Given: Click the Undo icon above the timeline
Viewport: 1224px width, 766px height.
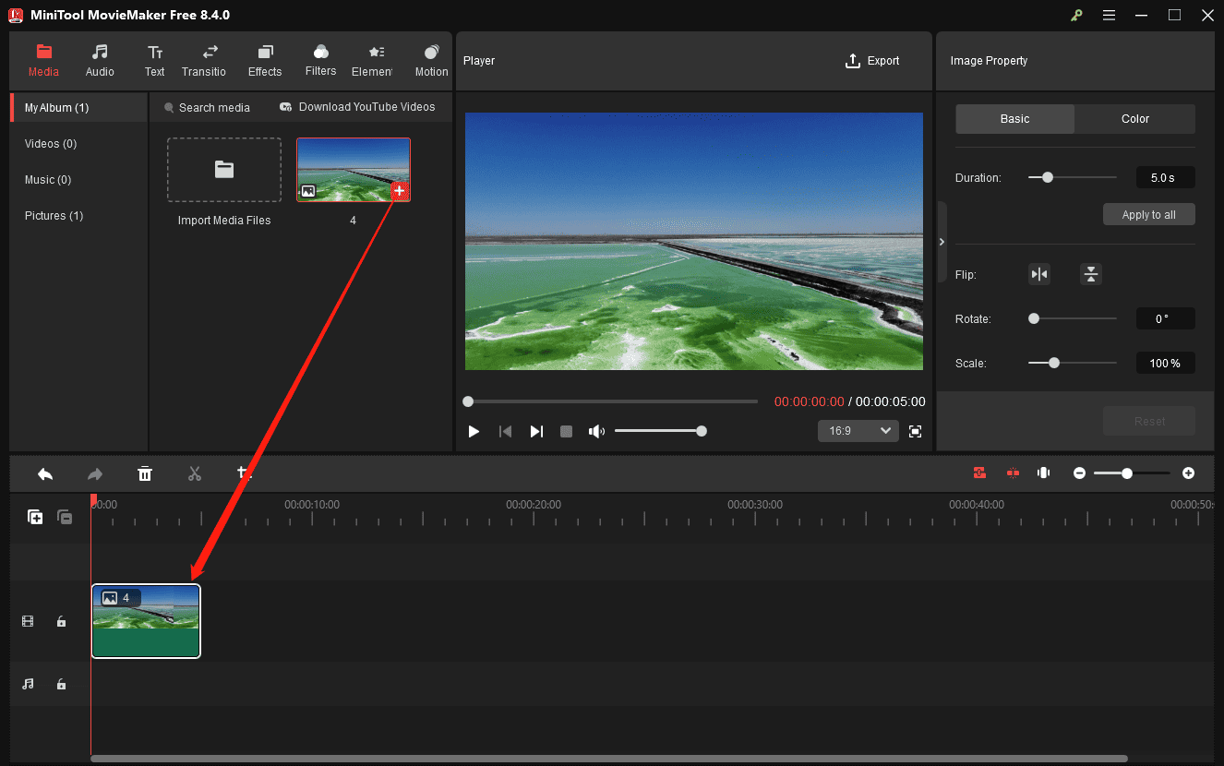Looking at the screenshot, I should pos(45,473).
